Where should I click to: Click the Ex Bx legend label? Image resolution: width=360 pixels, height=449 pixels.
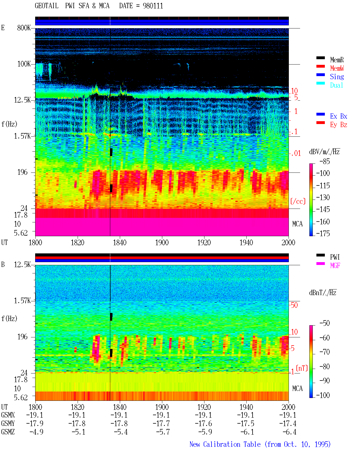pos(339,116)
